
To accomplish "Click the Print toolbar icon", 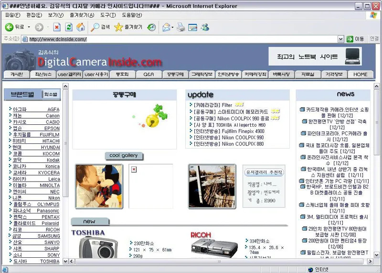I will tap(181, 27).
